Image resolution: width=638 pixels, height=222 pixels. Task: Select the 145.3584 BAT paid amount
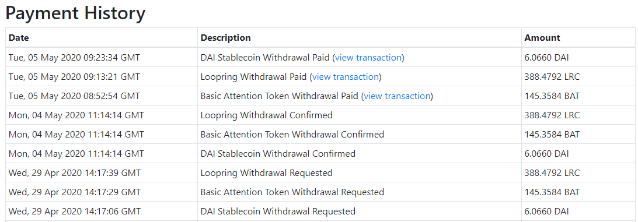coord(552,96)
